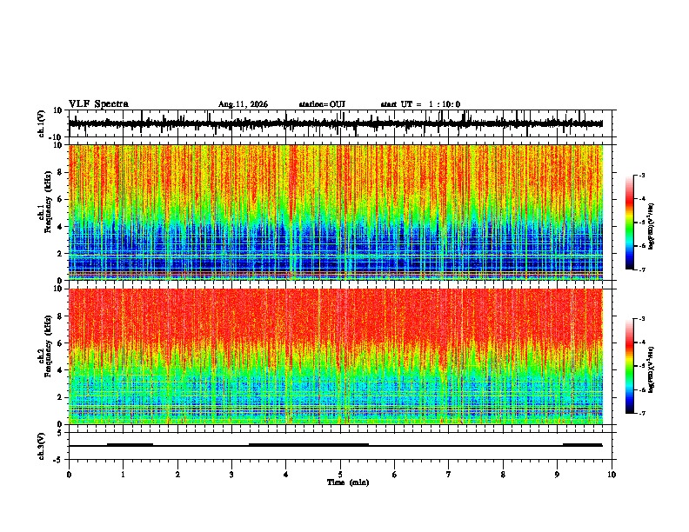Click the "6" kHz tick of ch.1 spectrogram
The image size is (689, 532).
60,199
